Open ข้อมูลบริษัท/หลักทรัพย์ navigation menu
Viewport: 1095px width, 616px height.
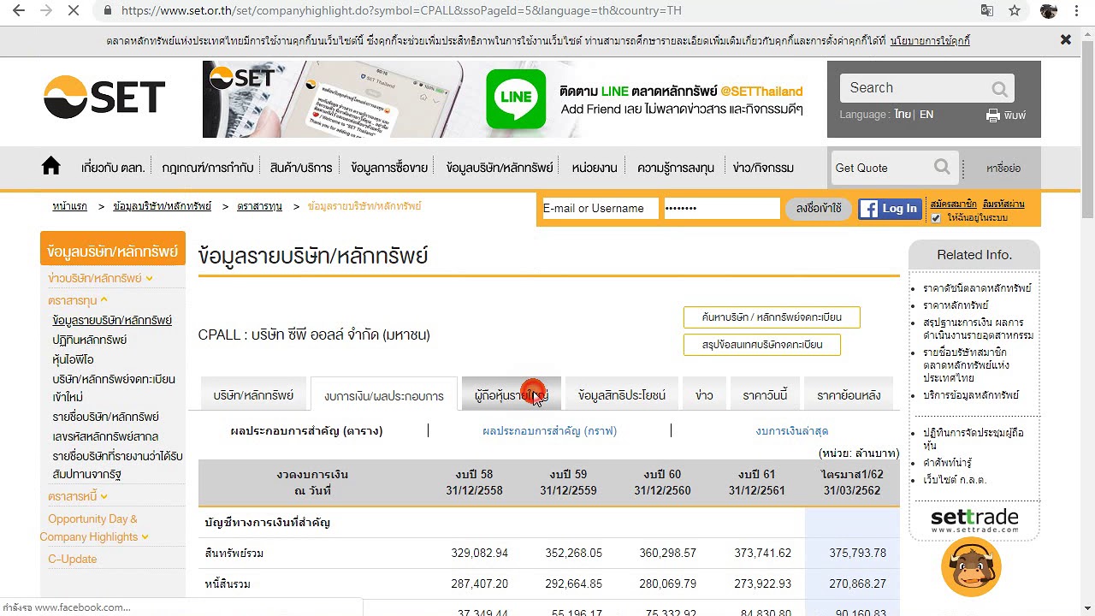tap(500, 168)
